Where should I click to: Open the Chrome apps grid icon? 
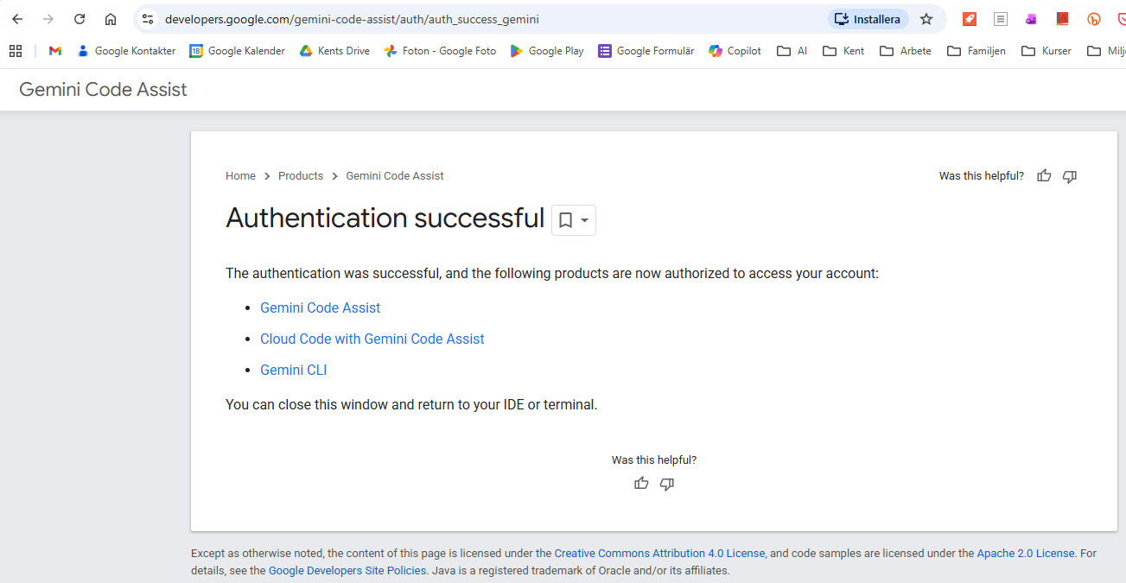click(x=16, y=51)
